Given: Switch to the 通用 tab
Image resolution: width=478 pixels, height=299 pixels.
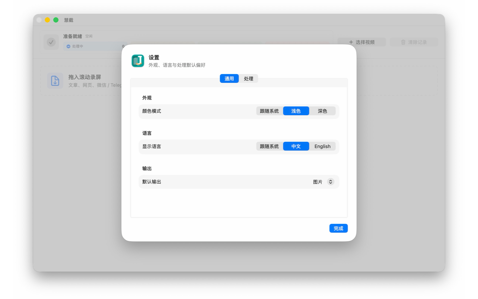Looking at the screenshot, I should pos(229,78).
